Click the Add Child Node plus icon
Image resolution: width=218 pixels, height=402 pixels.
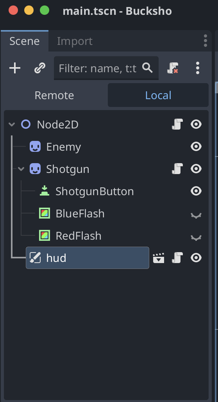(x=15, y=68)
